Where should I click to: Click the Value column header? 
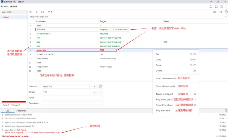166,21
